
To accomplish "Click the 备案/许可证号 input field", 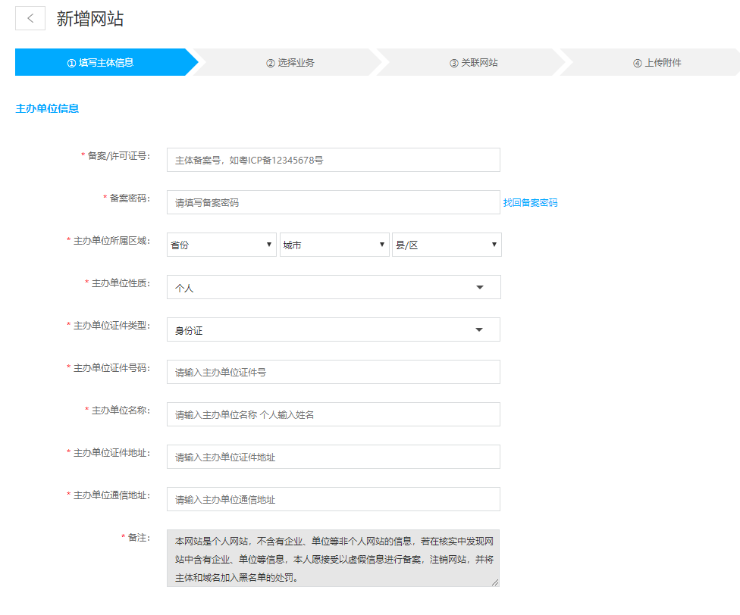I will 333,160.
